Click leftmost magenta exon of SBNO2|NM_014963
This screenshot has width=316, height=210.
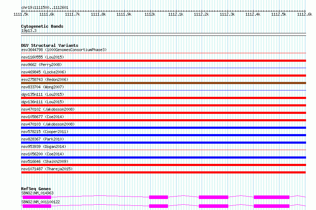[x=37, y=197]
